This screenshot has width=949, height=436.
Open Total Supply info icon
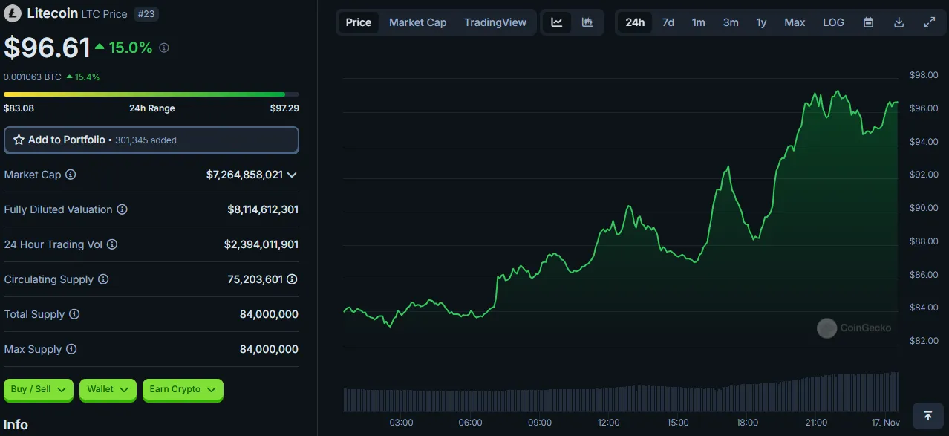[74, 314]
